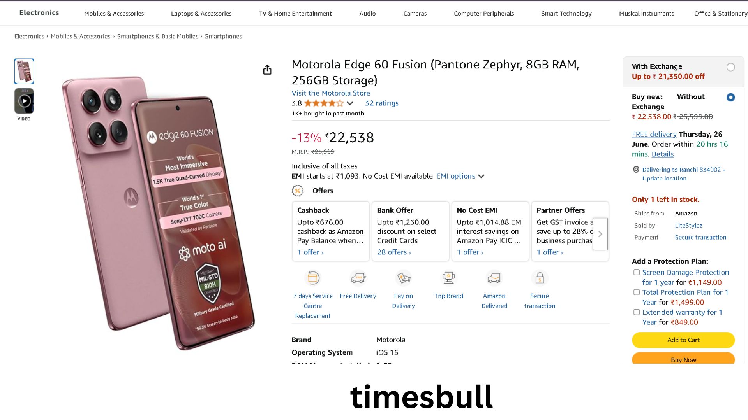The height and width of the screenshot is (420, 748).
Task: Open Laptops & Accessories menu
Action: click(201, 13)
